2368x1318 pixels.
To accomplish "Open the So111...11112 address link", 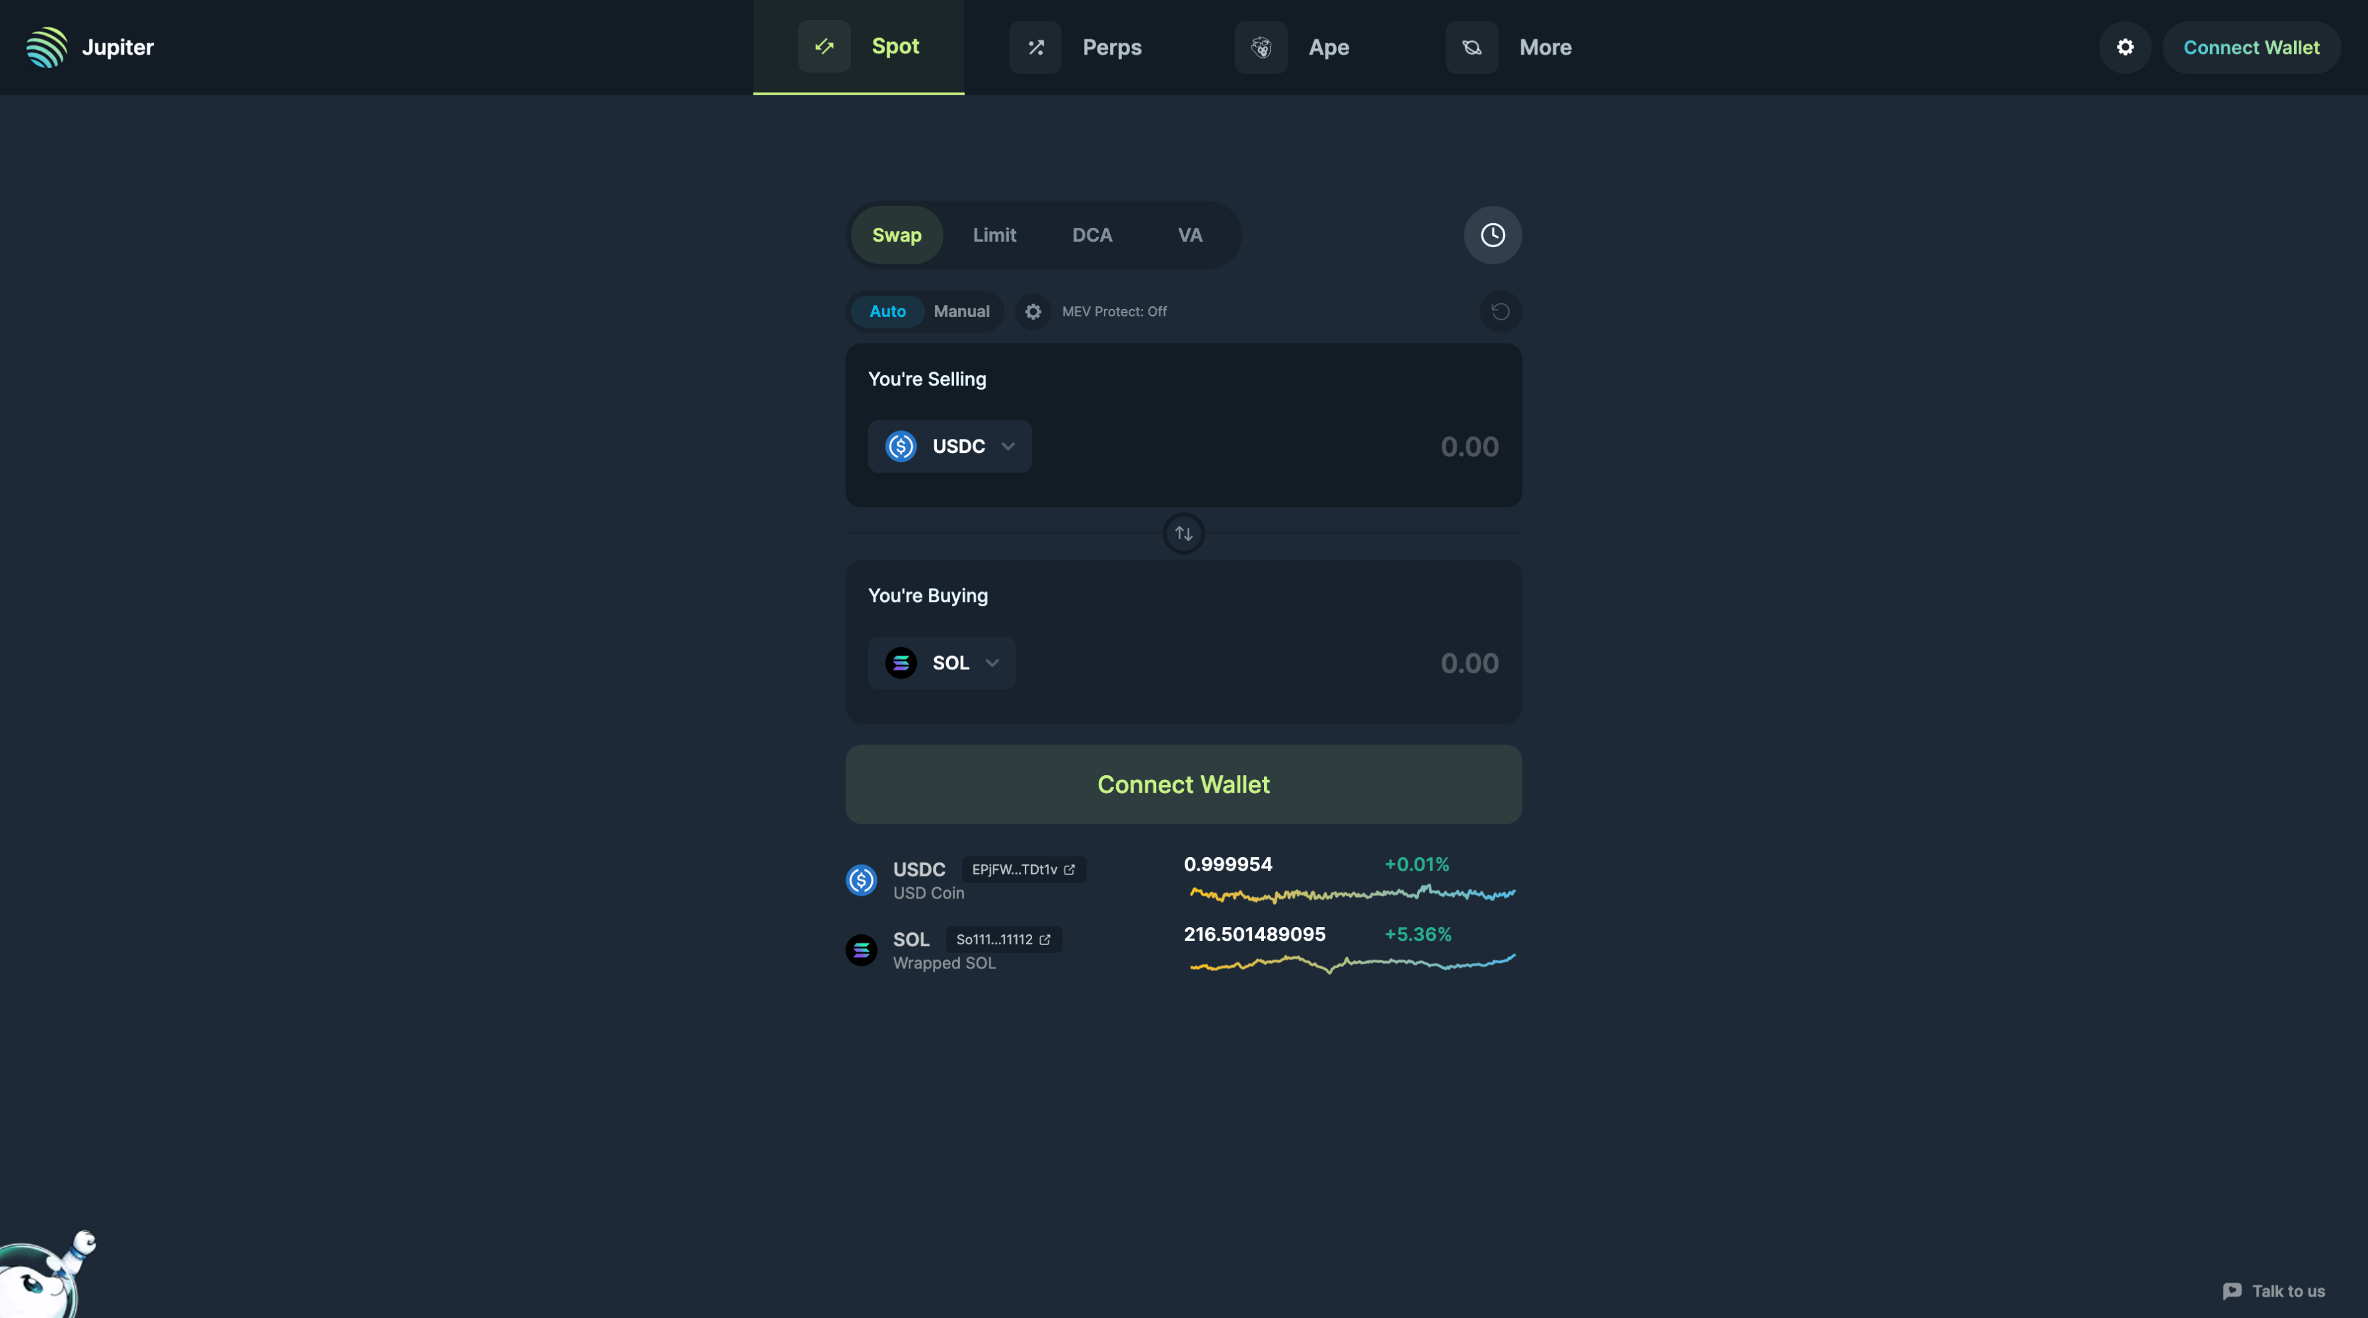I will [1004, 939].
